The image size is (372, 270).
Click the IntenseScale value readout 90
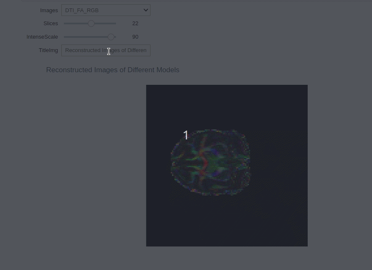coord(135,37)
